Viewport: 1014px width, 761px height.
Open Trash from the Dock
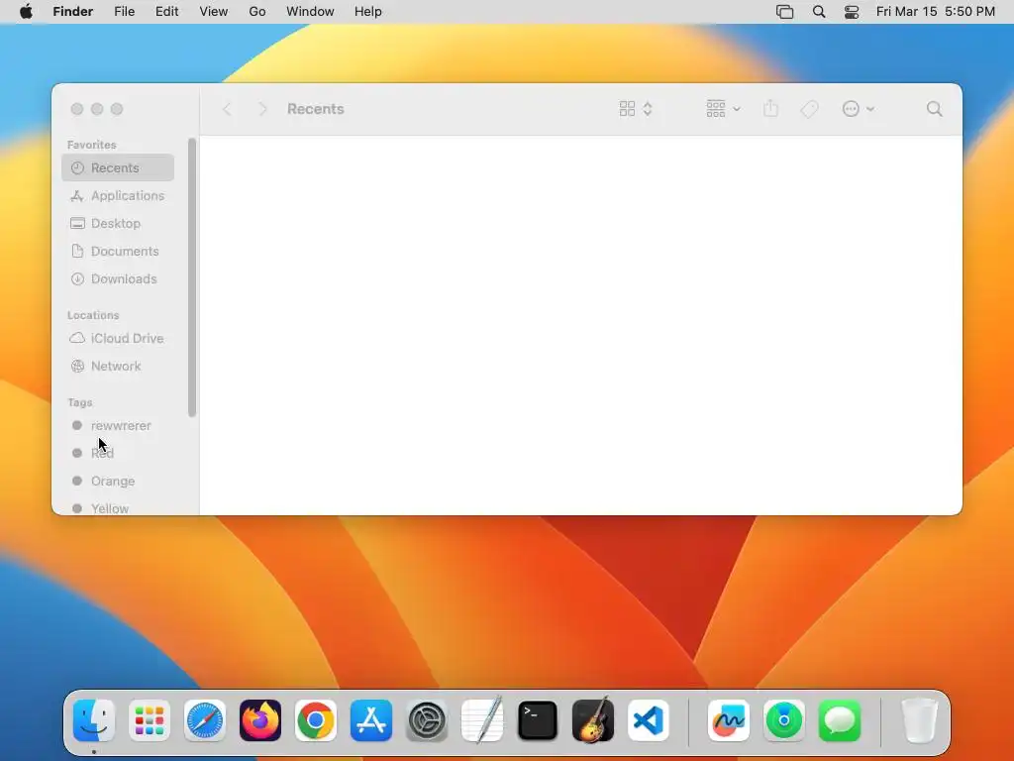pos(919,720)
